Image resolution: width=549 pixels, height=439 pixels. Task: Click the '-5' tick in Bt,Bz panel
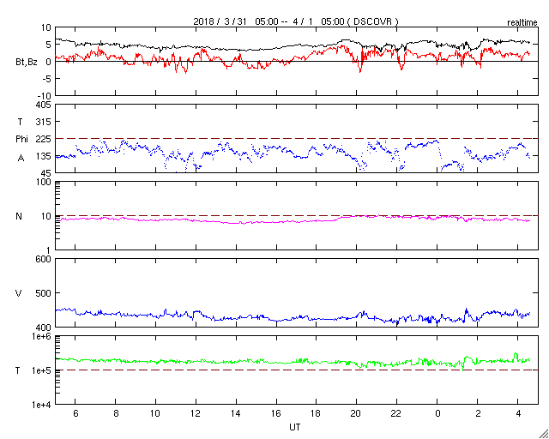click(46, 79)
